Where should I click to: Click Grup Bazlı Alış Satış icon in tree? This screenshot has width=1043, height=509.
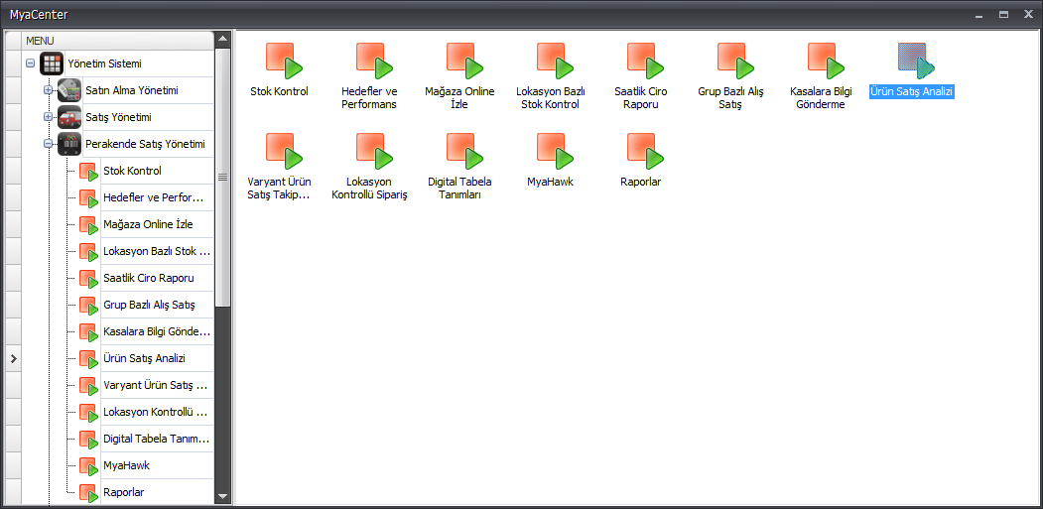click(x=89, y=306)
